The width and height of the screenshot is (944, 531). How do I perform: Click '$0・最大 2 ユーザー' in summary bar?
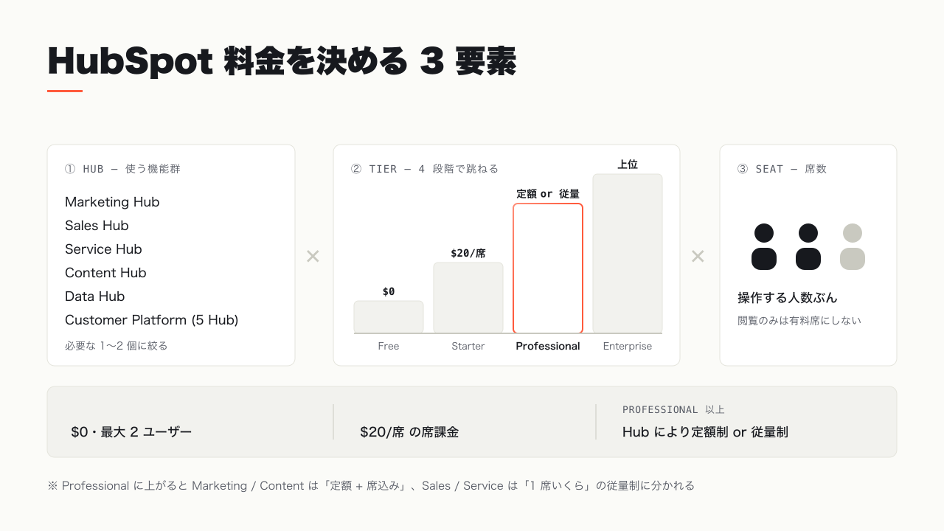(x=131, y=432)
